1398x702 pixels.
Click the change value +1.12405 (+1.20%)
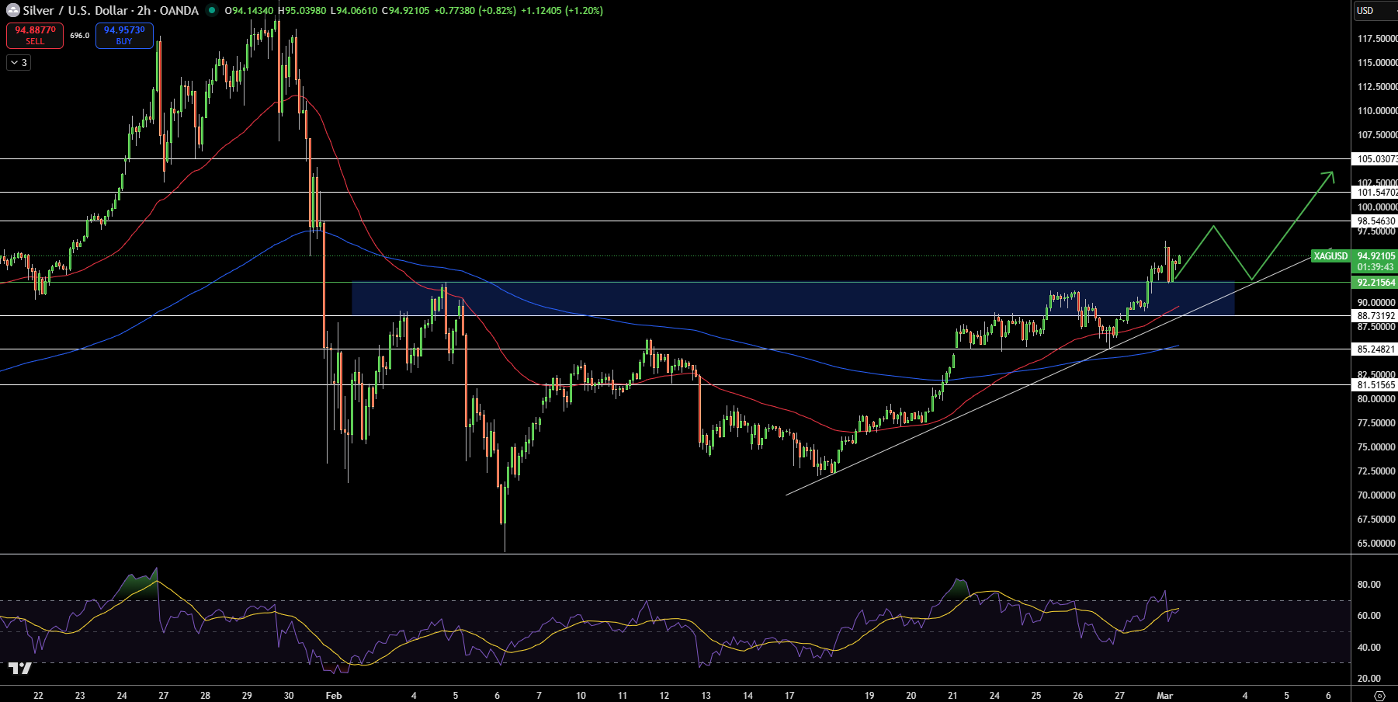(x=561, y=11)
